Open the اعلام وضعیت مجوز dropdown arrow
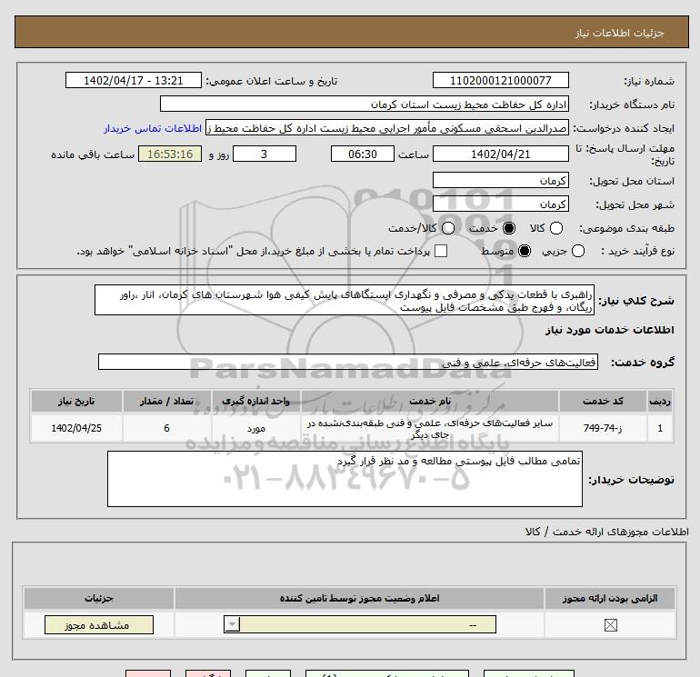Screen dimensions: 700x677 click(232, 624)
